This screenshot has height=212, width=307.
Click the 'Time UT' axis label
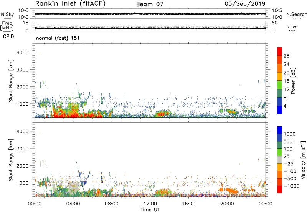150,210
